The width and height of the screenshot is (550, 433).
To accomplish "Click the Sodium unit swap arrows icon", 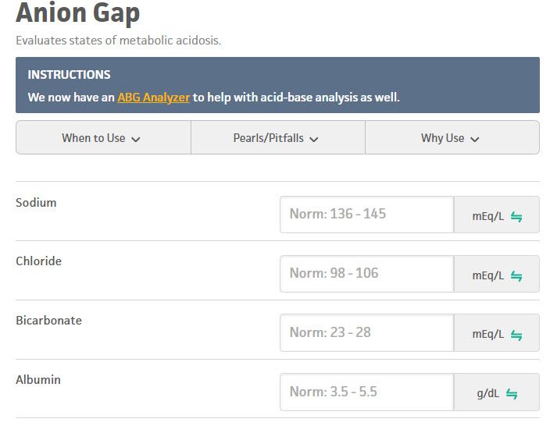I will tap(516, 217).
